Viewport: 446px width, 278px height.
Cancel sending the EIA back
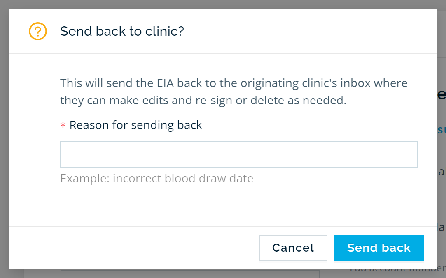tap(293, 248)
